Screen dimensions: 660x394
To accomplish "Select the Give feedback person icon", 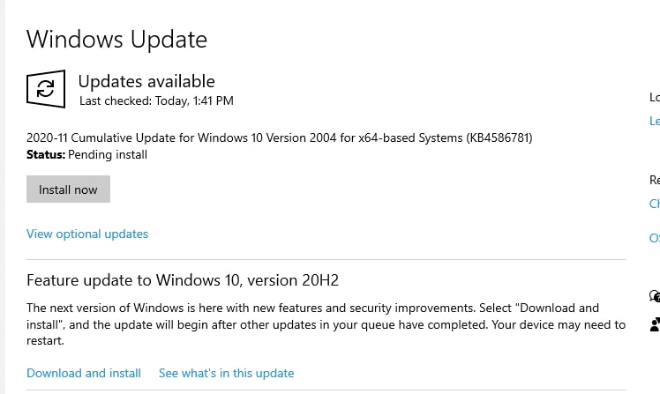I will coord(655,324).
